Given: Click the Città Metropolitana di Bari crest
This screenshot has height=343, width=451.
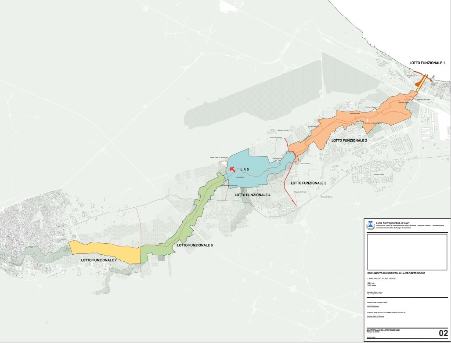Looking at the screenshot, I should (x=370, y=225).
